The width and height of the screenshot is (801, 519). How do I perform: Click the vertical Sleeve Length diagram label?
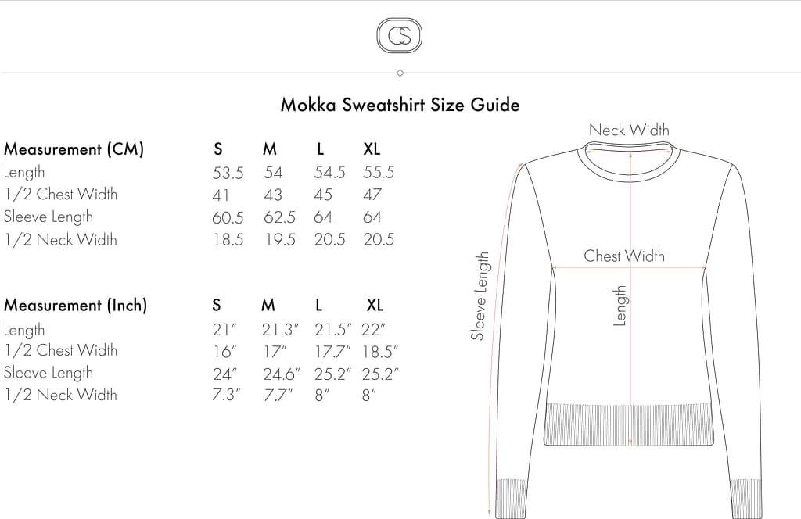coord(480,296)
